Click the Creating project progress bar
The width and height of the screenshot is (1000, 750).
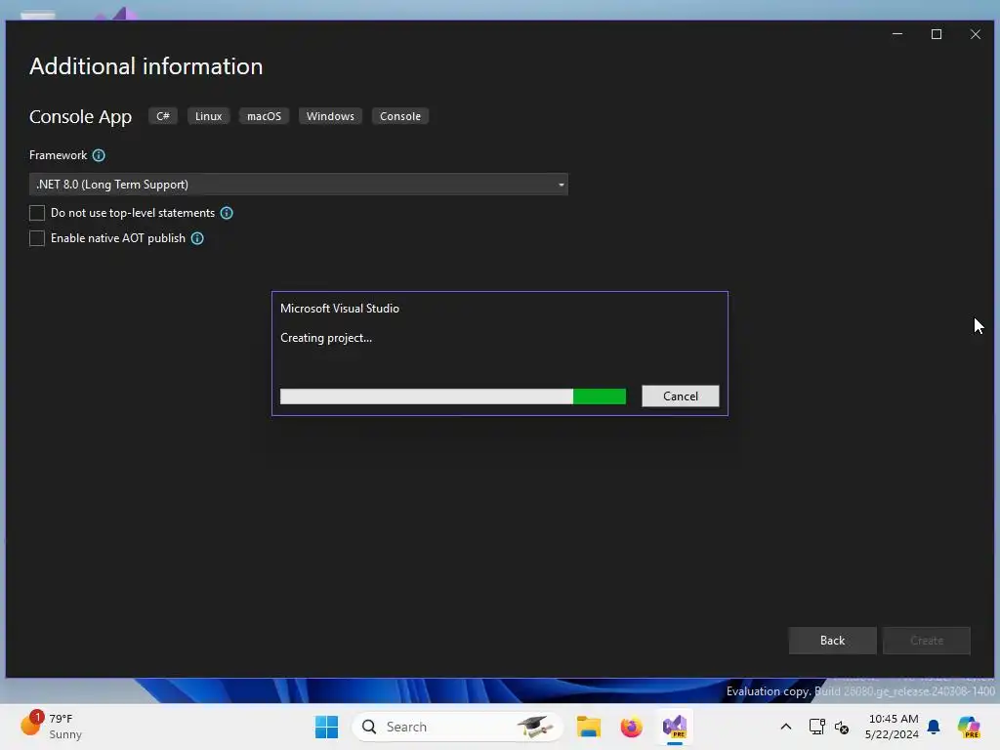pos(453,396)
